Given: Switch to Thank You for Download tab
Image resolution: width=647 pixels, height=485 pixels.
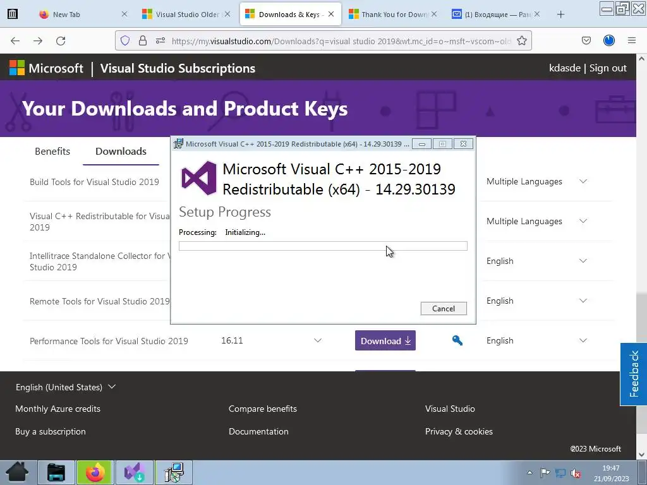Looking at the screenshot, I should [392, 15].
